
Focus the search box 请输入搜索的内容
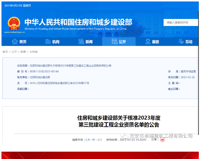[x=181, y=22]
